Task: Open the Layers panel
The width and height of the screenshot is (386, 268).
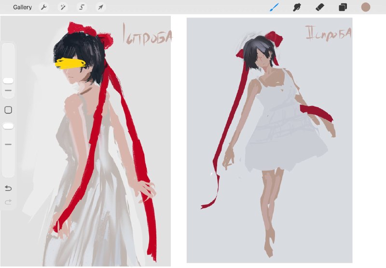Action: [343, 7]
